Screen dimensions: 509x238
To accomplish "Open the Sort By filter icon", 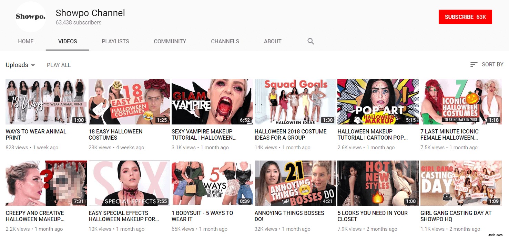I will (x=474, y=65).
